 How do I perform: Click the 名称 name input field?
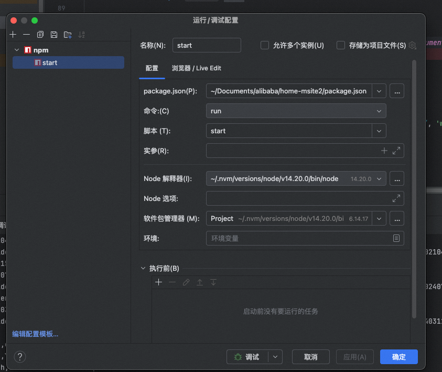(207, 45)
